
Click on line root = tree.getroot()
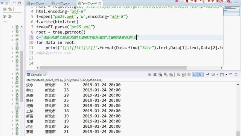[61, 32]
